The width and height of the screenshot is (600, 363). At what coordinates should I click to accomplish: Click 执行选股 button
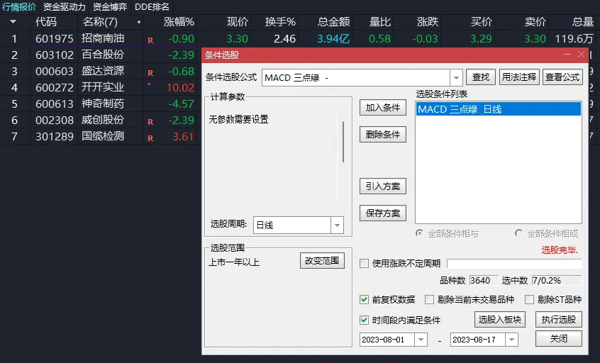559,320
